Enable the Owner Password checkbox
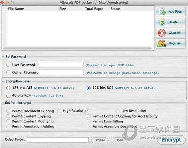Viewport: 188px width, 148px height. 8,72
